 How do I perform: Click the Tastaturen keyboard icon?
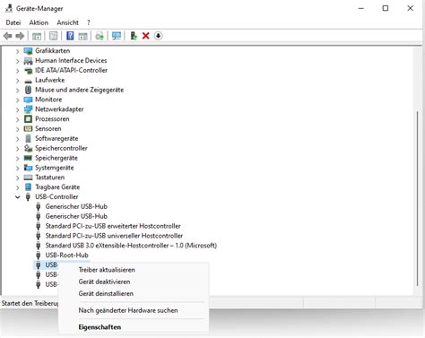point(28,178)
